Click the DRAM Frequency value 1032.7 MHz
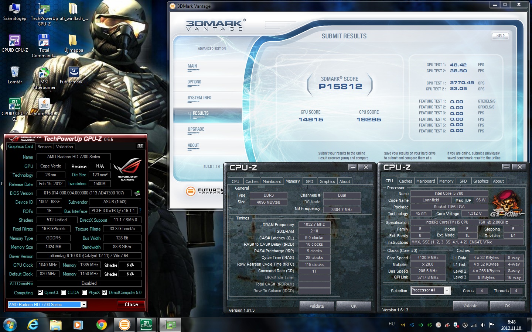532x332 pixels. coord(314,225)
